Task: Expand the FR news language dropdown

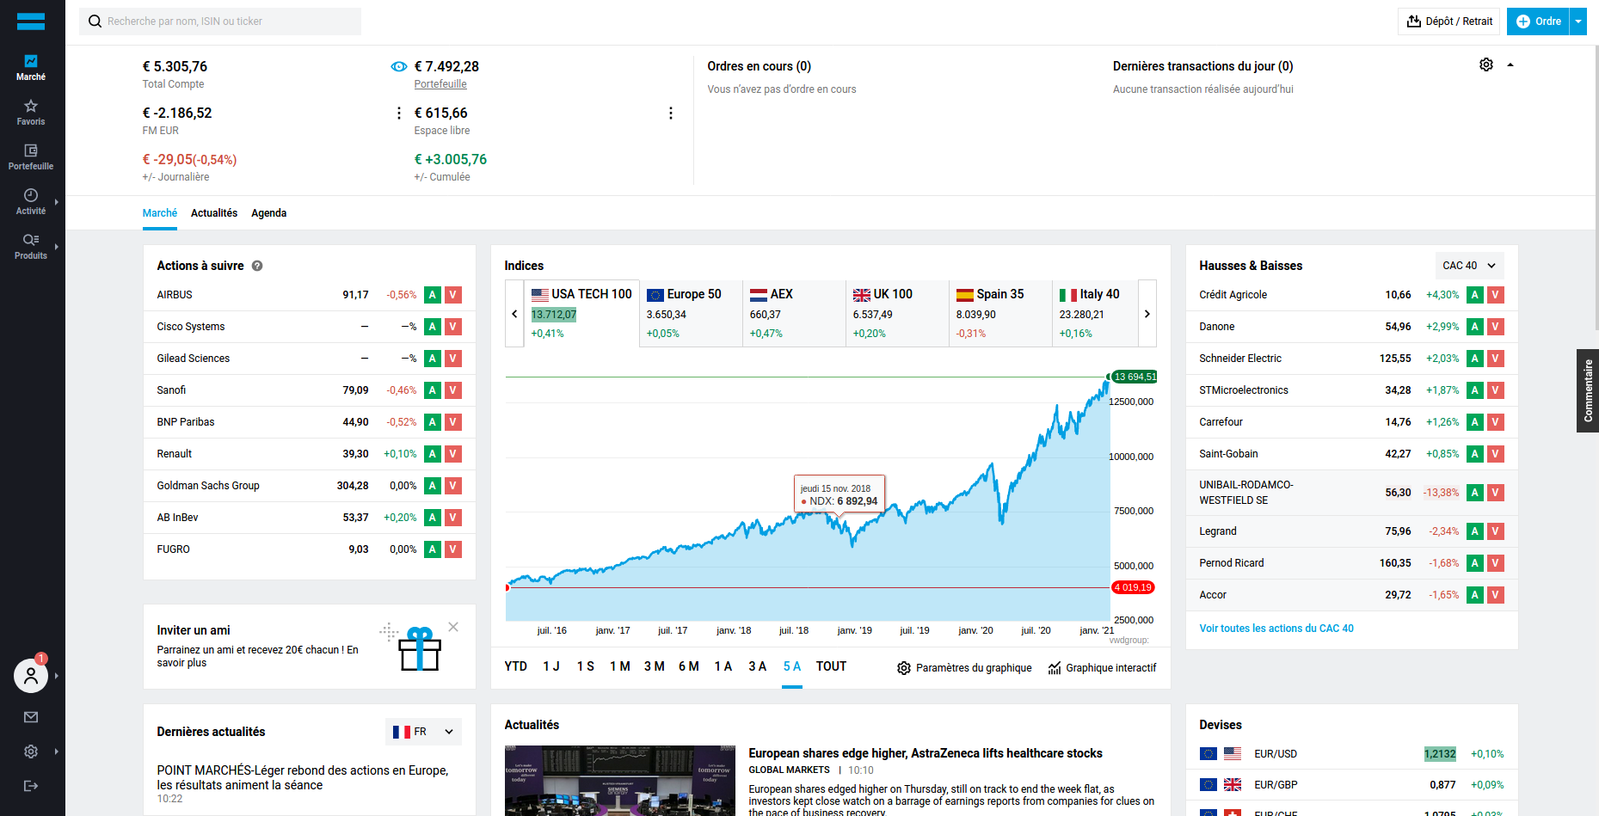Action: [423, 732]
